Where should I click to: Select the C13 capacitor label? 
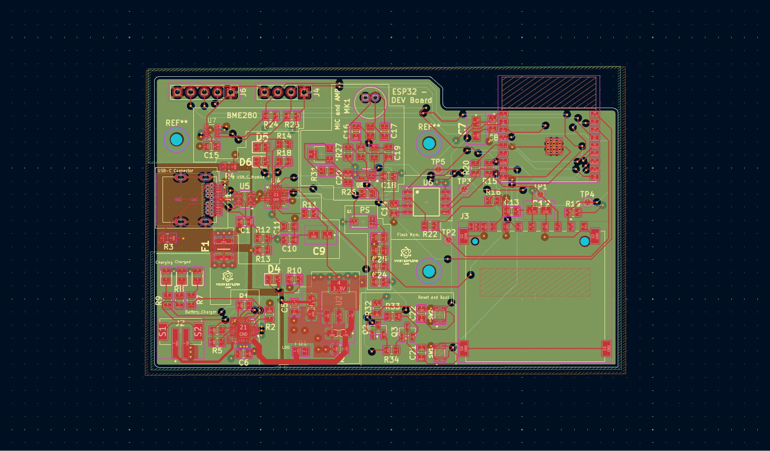[512, 202]
